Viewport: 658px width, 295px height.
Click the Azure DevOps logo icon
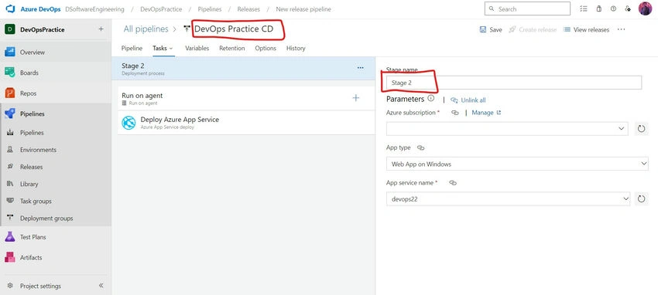tap(10, 8)
